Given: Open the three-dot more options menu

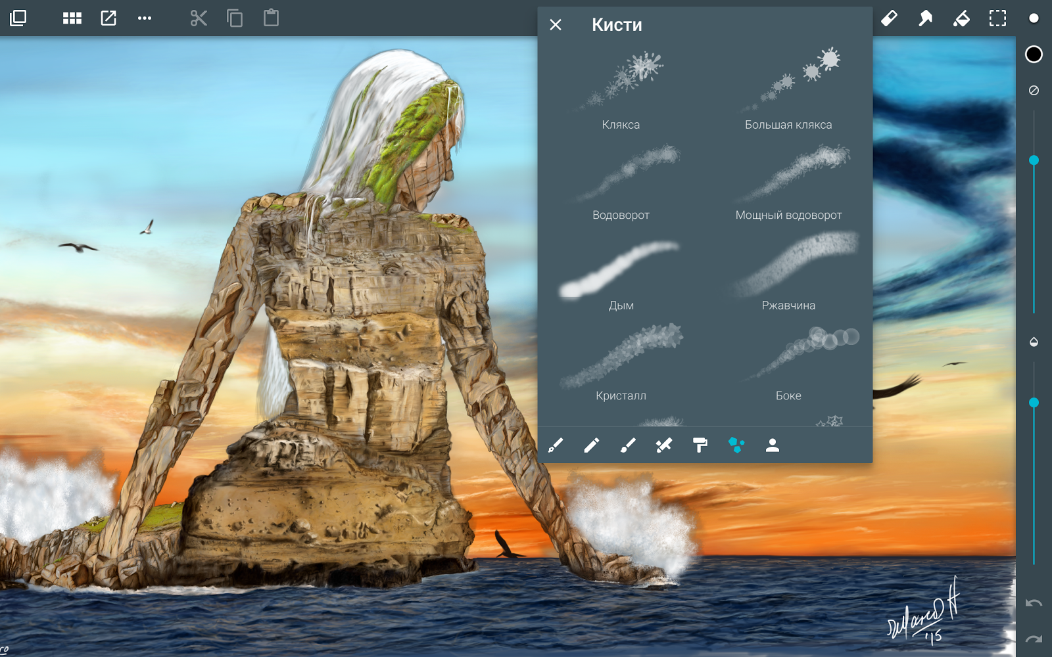Looking at the screenshot, I should pyautogui.click(x=145, y=18).
